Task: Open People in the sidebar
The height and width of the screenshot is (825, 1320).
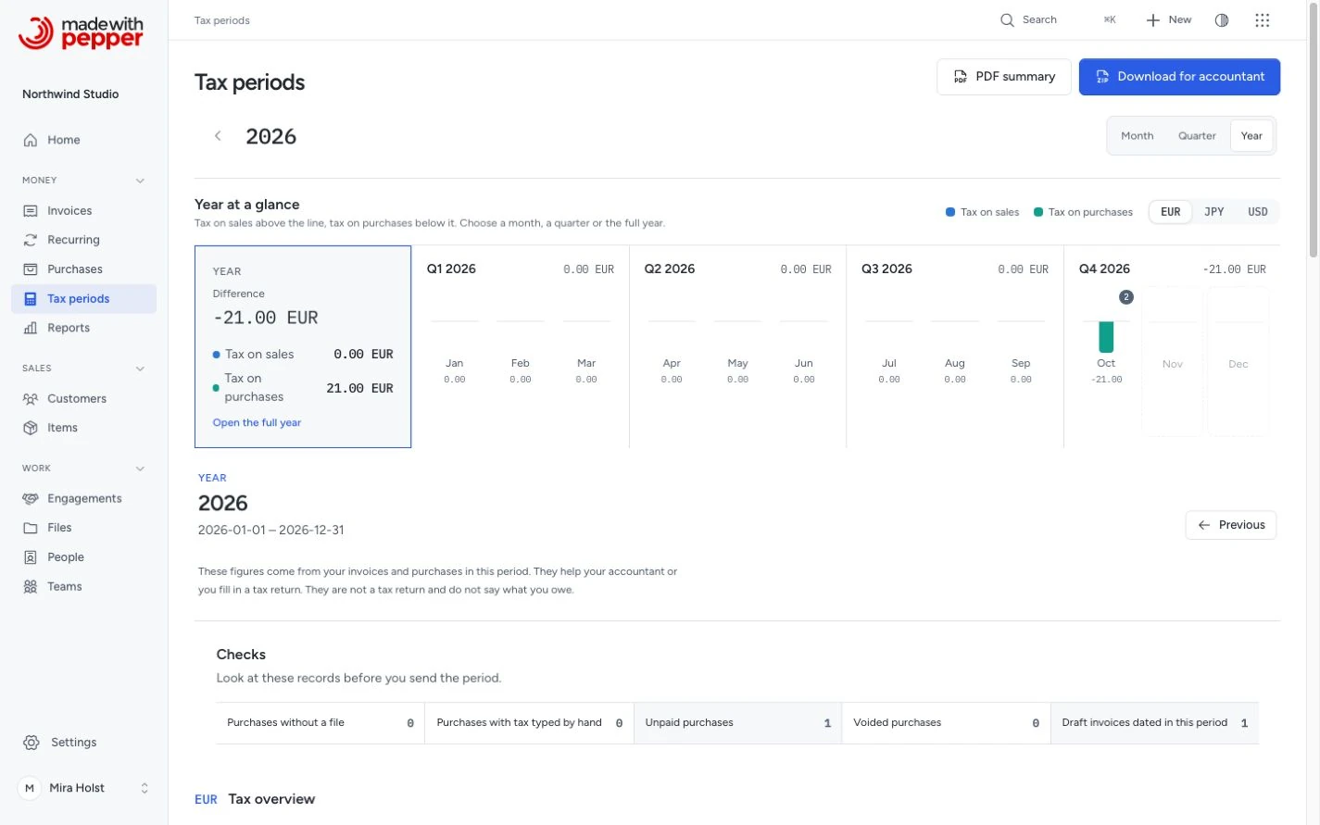Action: pos(83,557)
